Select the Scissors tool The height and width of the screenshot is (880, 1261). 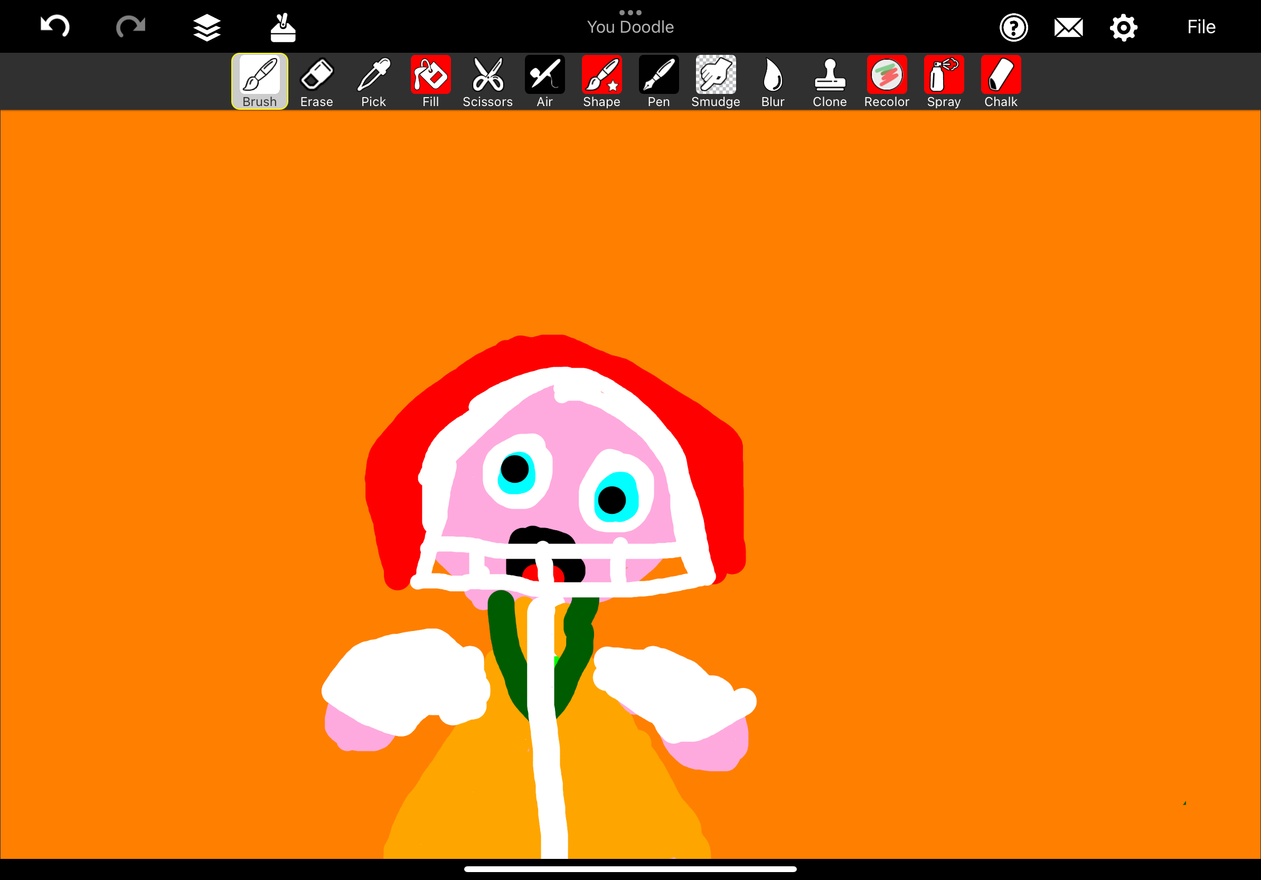click(488, 81)
